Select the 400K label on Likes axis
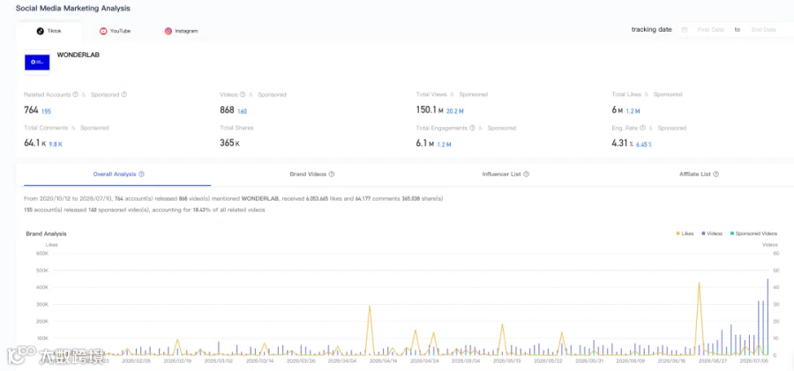The width and height of the screenshot is (794, 371). point(41,287)
